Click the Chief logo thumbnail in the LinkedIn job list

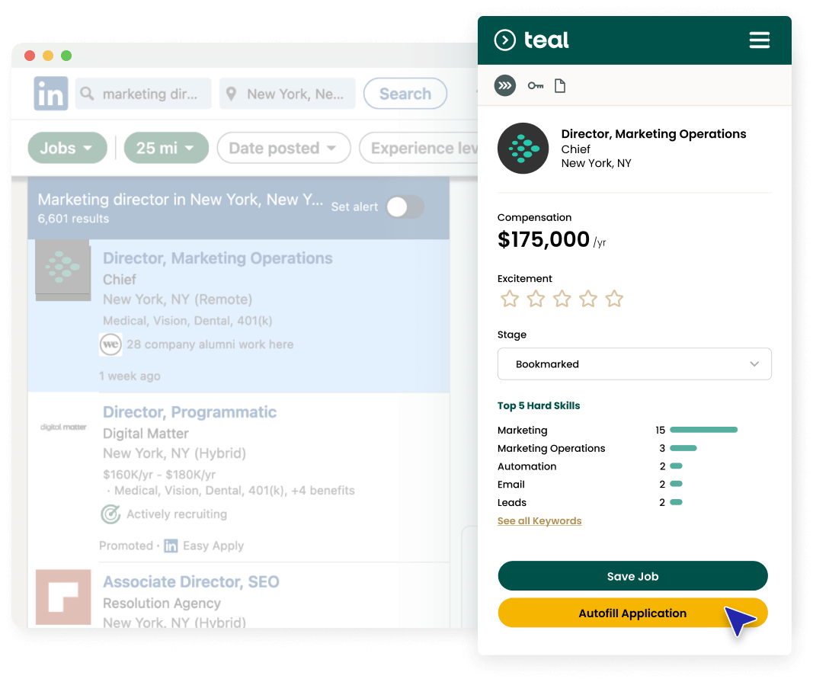(x=62, y=270)
